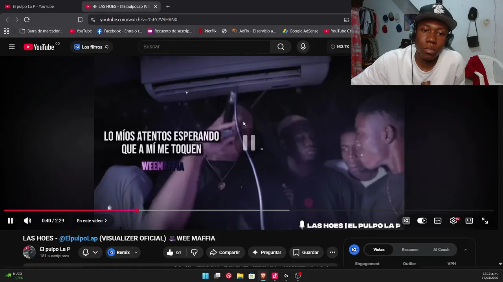Image resolution: width=503 pixels, height=282 pixels.
Task: Toggle subtitles captions button
Action: point(438,221)
